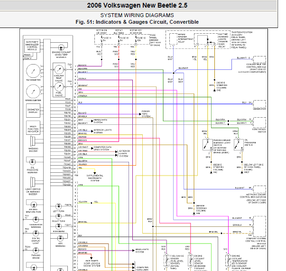Click the Exterior Lights System reference
The height and width of the screenshot is (271, 286).
tap(125, 153)
